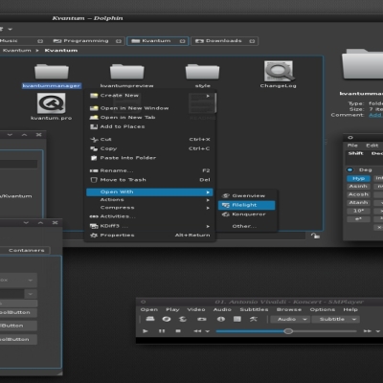Choose Cut from the context menu
Viewport: 383px width, 383px height.
pyautogui.click(x=150, y=140)
